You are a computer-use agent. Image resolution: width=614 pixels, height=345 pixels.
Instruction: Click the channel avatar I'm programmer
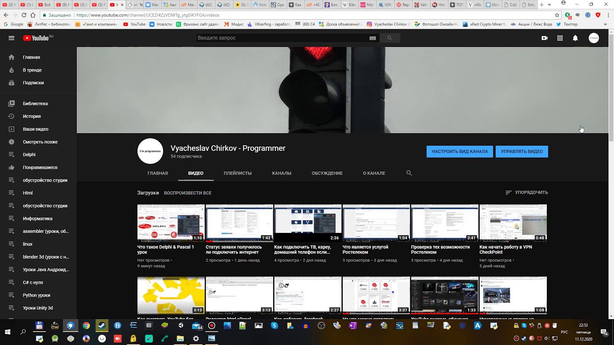click(x=150, y=151)
